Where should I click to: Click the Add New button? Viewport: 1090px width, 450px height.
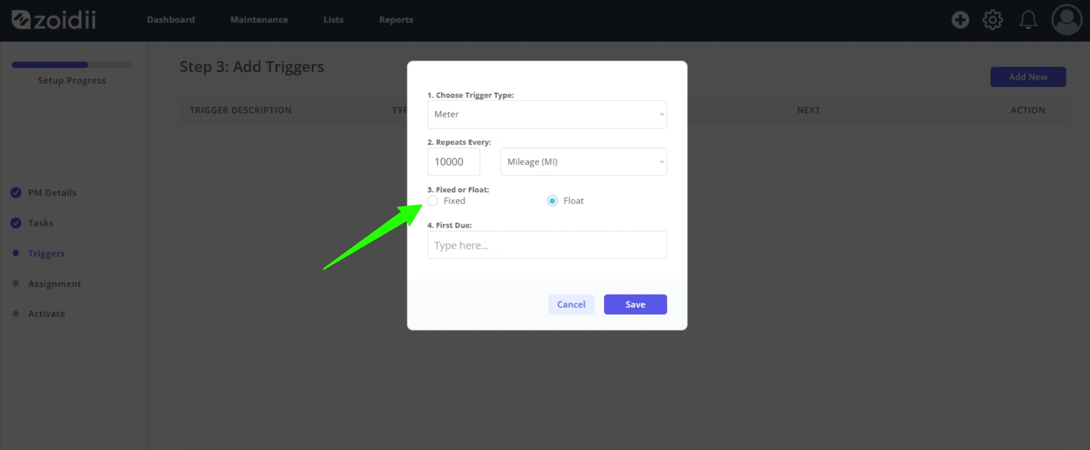click(x=1028, y=77)
